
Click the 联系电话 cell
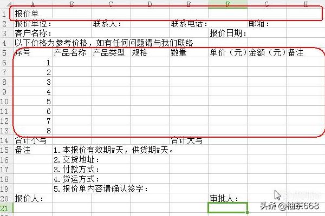(189, 24)
